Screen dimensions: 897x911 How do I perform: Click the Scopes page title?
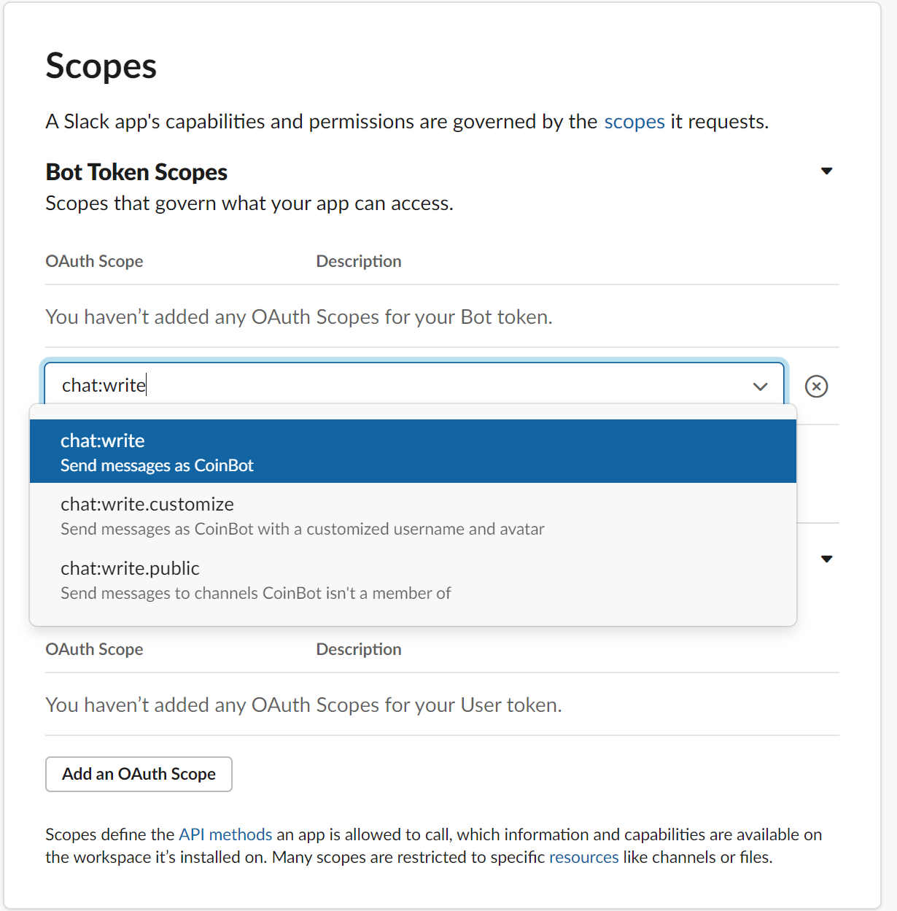pos(101,66)
